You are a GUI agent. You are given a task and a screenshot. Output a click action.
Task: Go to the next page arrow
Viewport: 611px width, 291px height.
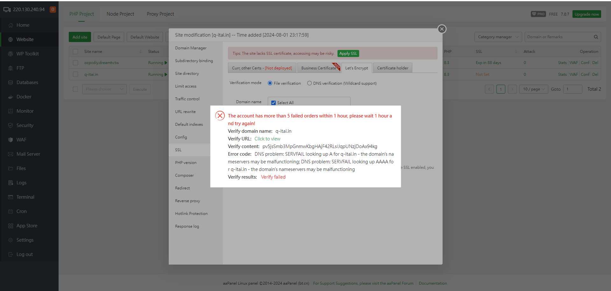512,89
